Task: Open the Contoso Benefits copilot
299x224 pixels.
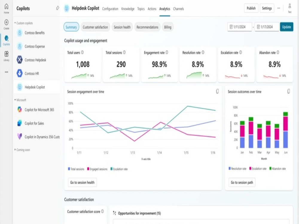Action: [x=36, y=33]
